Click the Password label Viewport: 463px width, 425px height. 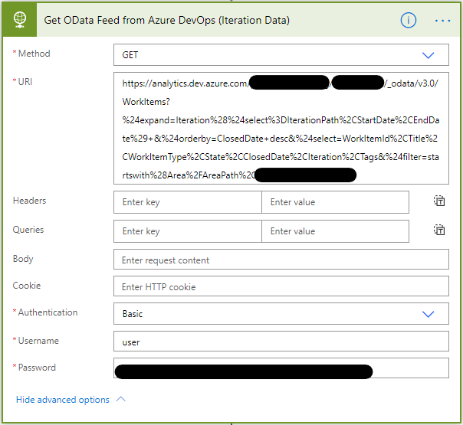point(37,368)
